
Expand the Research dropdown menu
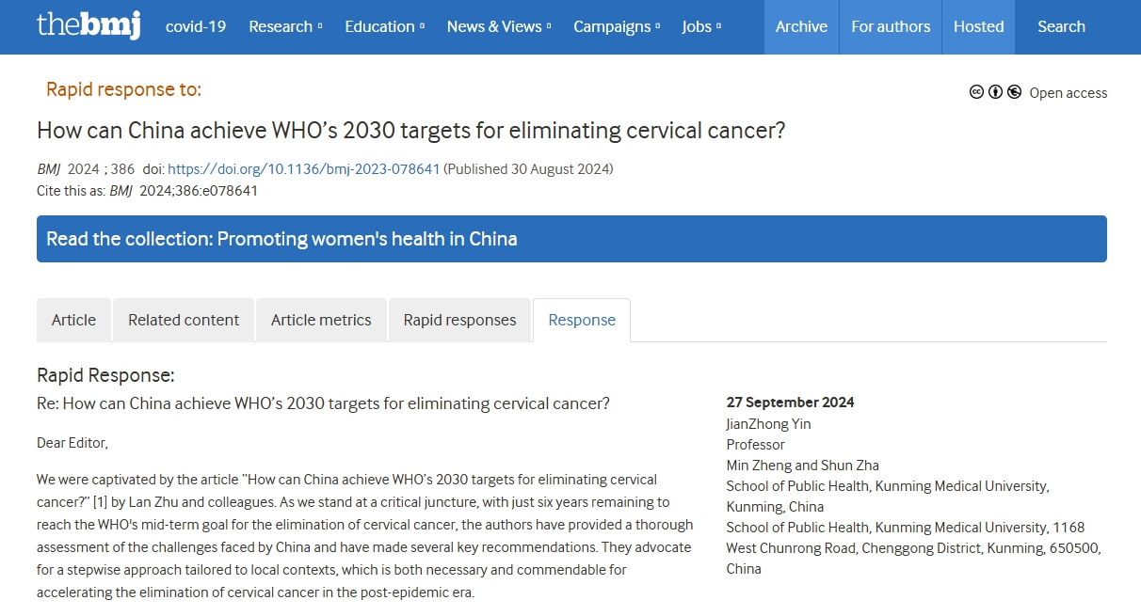tap(285, 26)
